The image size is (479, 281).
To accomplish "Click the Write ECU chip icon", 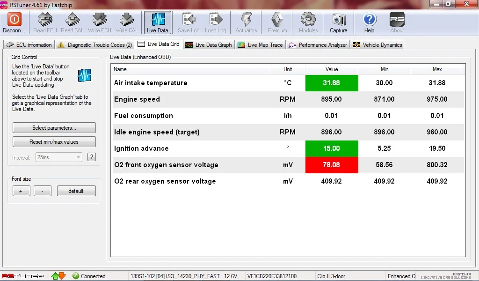I will click(100, 19).
